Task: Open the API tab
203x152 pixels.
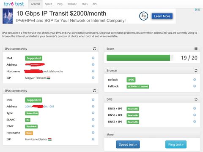Action: tap(95, 4)
